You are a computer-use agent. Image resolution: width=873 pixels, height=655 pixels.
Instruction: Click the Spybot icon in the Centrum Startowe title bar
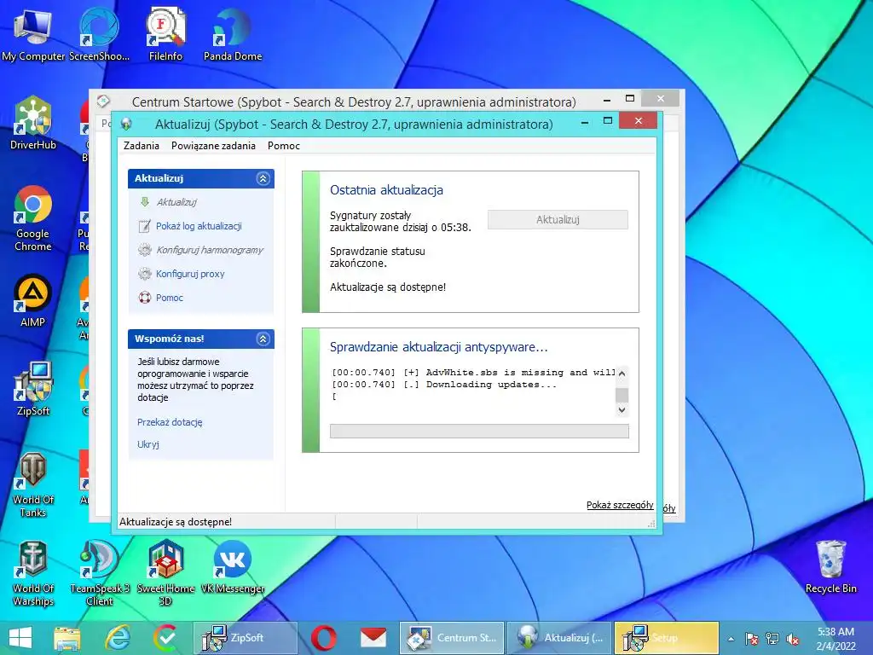pyautogui.click(x=103, y=101)
